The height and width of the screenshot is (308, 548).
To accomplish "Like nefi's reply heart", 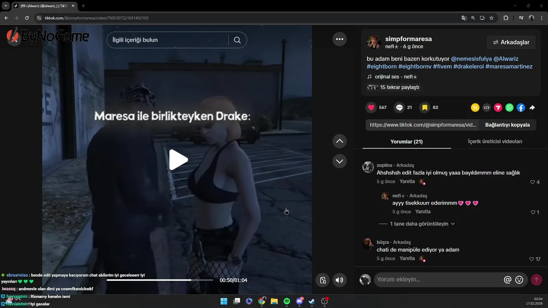I will (533, 212).
